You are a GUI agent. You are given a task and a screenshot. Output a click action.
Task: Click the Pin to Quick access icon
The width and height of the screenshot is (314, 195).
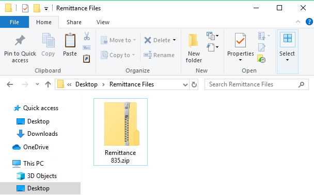pyautogui.click(x=20, y=40)
